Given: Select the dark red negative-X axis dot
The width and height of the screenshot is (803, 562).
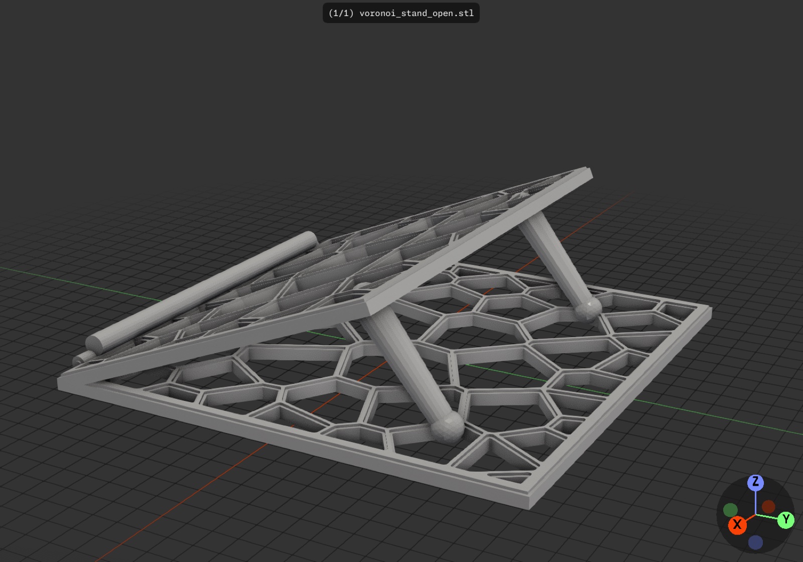Looking at the screenshot, I should 768,507.
